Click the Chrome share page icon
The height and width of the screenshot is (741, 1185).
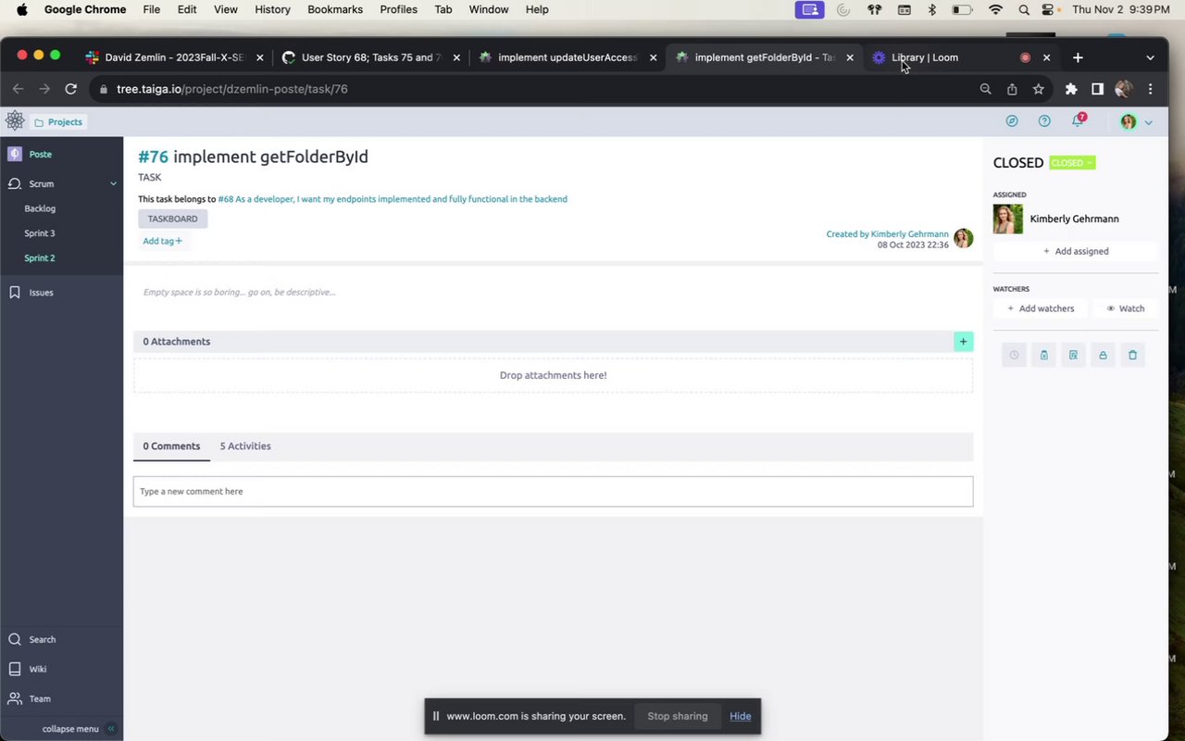1012,89
